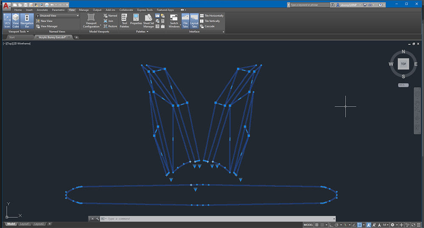424x228 pixels.
Task: Switch to the Layout1 tab
Action: click(x=25, y=224)
